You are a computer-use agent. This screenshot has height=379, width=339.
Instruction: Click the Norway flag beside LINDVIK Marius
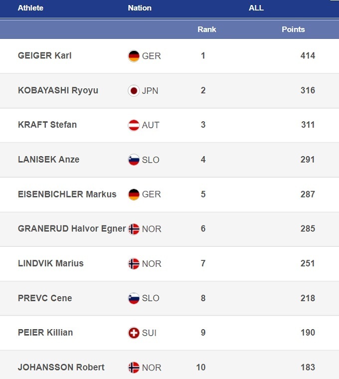[x=134, y=264]
